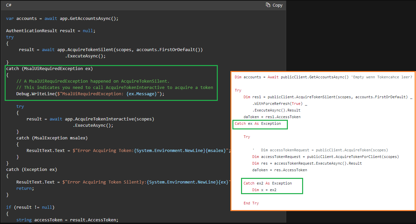
Task: Click the C# language label
Action: pyautogui.click(x=9, y=5)
